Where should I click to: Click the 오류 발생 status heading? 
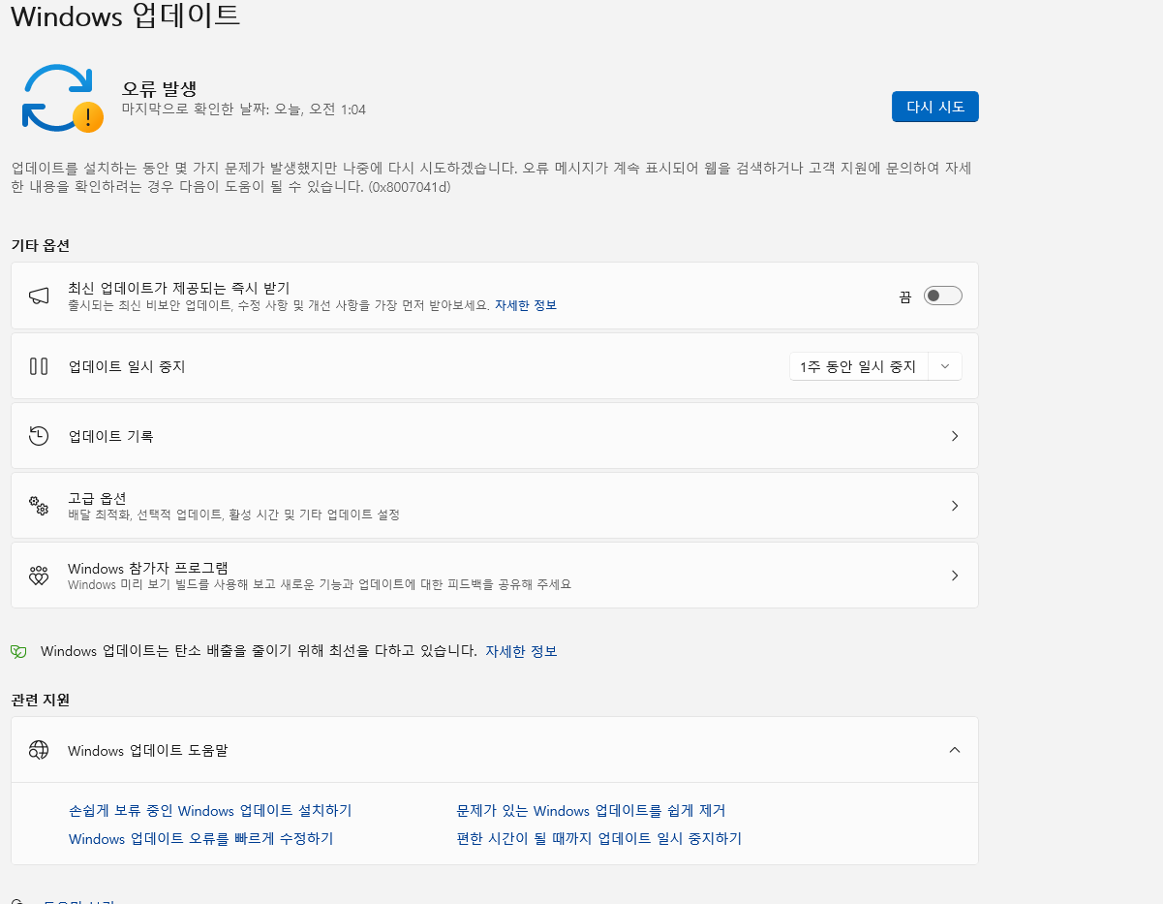(x=160, y=89)
